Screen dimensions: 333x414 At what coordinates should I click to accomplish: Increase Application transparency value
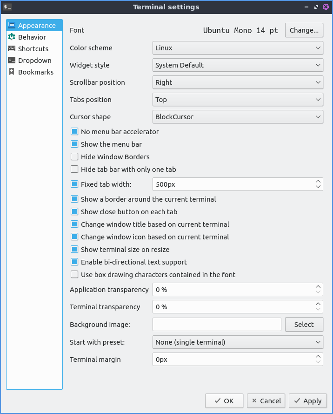pos(318,287)
